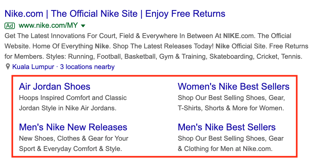
Task: Click the gray location pin icon
Action: click(8, 67)
